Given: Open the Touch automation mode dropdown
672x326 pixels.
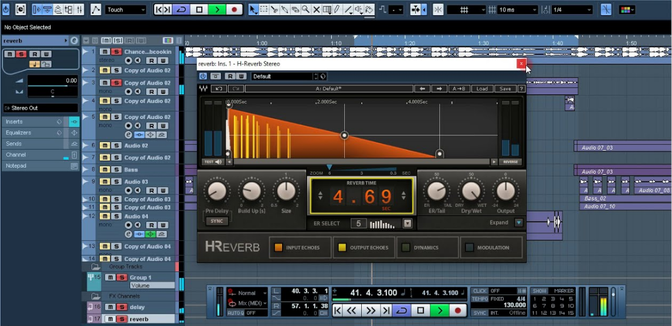Looking at the screenshot, I should 126,10.
